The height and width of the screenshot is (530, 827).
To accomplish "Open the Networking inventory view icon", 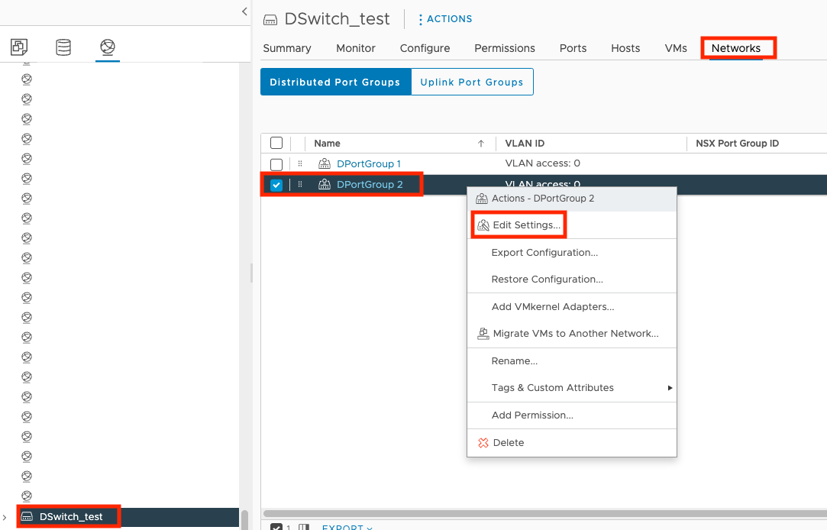I will pos(108,47).
